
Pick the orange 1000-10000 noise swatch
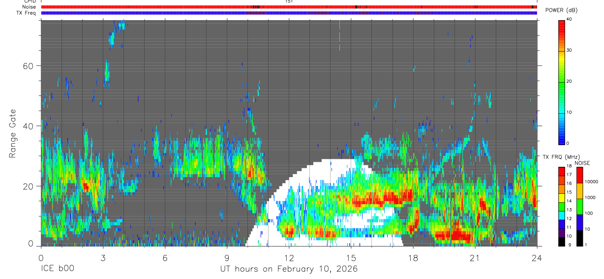[x=579, y=191]
